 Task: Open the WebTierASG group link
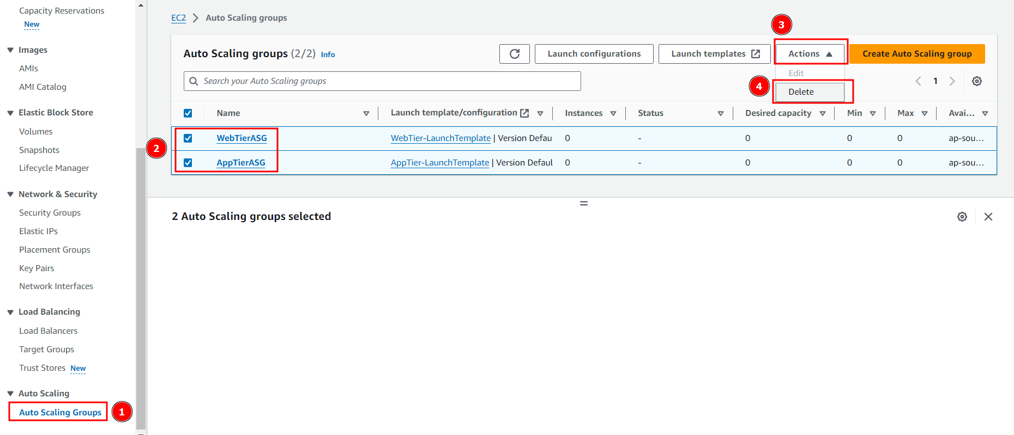click(242, 138)
